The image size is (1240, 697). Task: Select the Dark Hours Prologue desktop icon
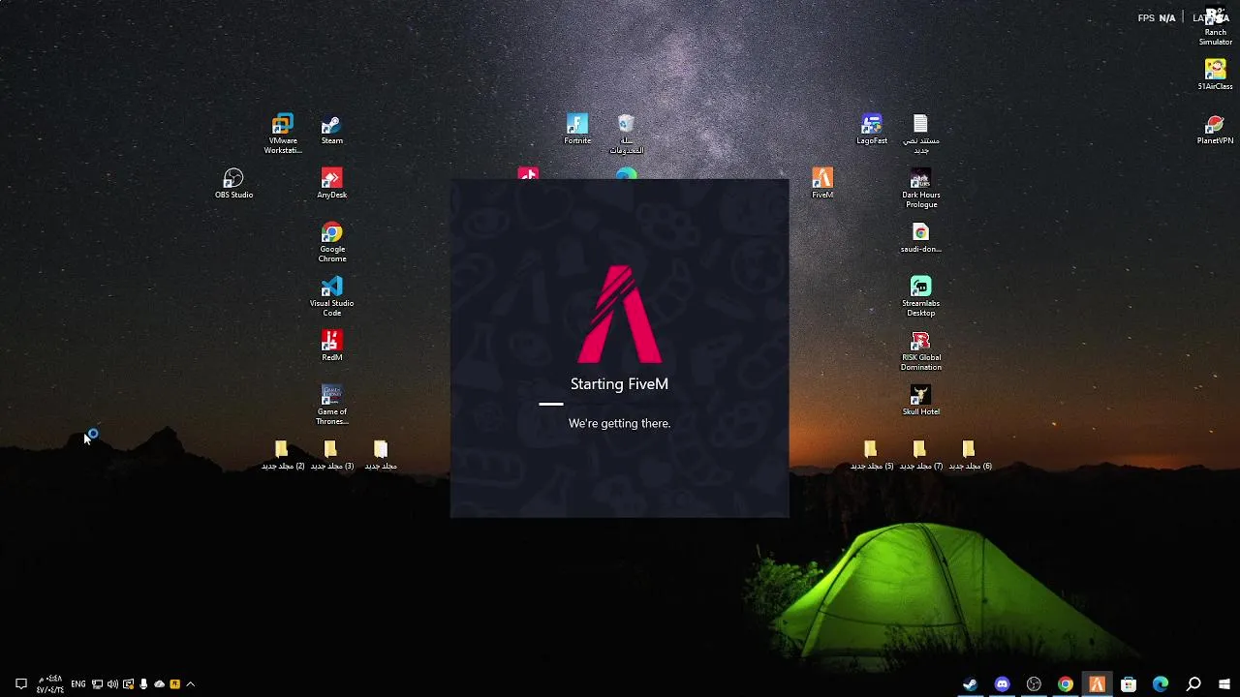point(920,188)
